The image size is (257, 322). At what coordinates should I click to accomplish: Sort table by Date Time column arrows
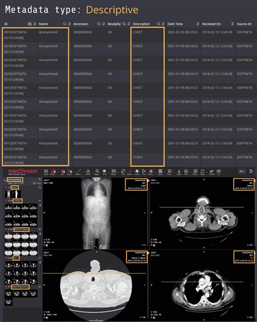198,24
